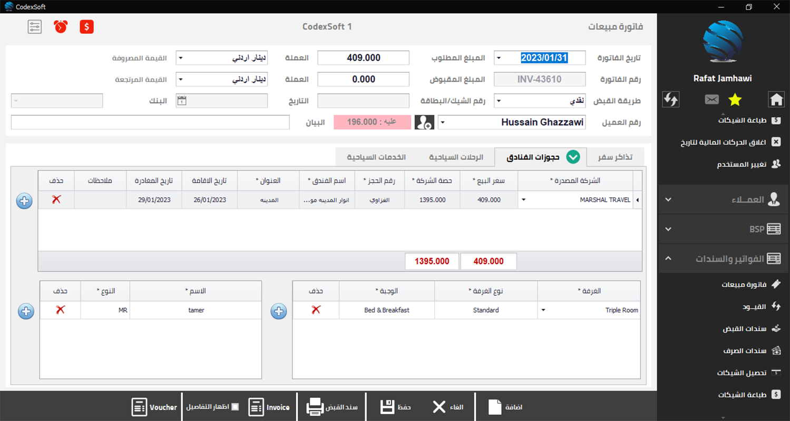Viewport: 790px width, 421px height.
Task: Click the add customer icon
Action: tap(424, 123)
